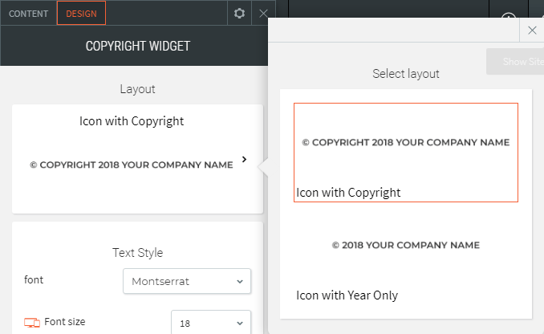Viewport: 544px width, 334px height.
Task: Click the Select layout title
Action: click(x=405, y=74)
